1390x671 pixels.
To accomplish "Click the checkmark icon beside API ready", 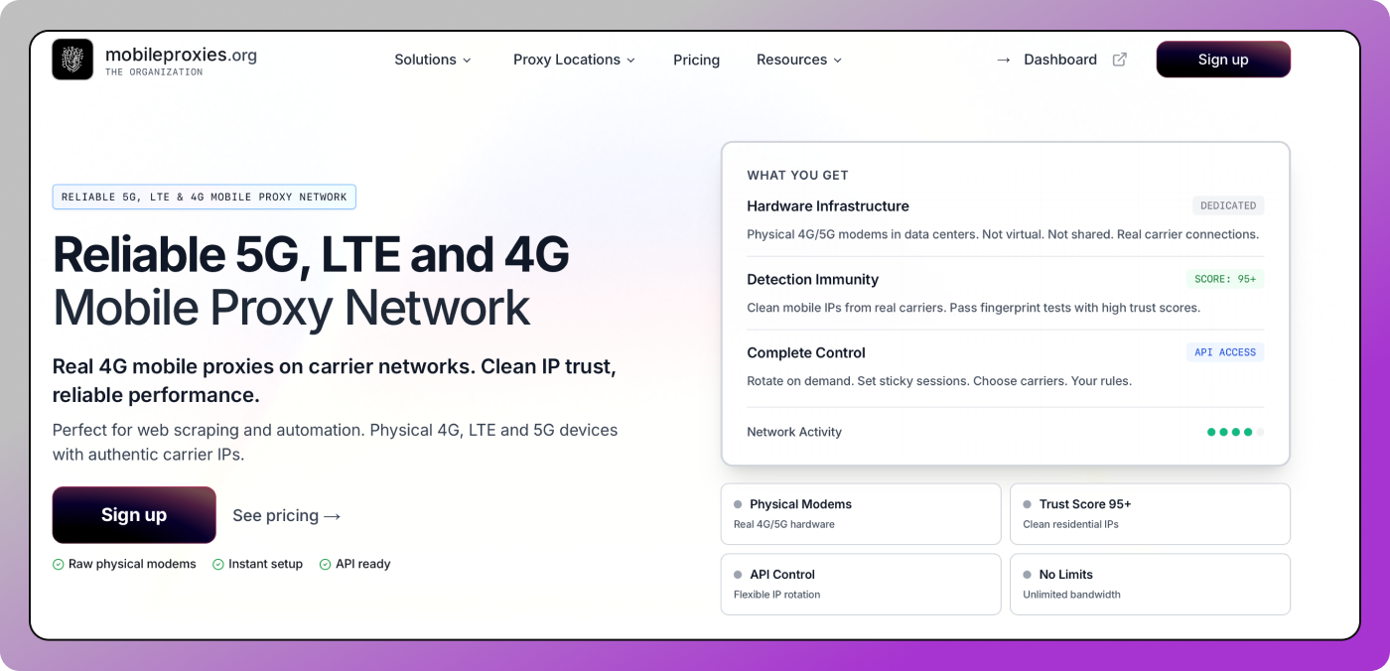I will [325, 564].
